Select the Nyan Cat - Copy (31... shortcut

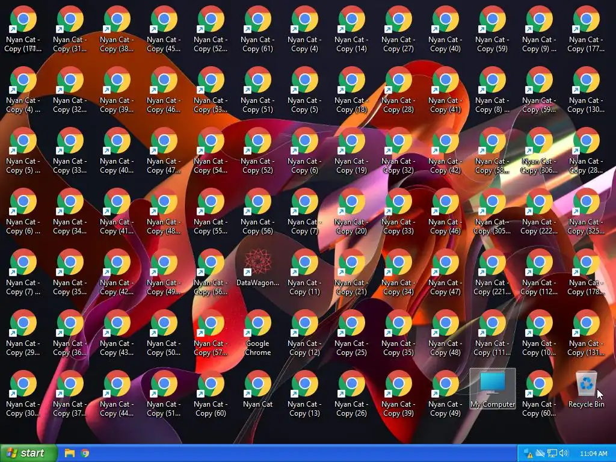pos(70,29)
